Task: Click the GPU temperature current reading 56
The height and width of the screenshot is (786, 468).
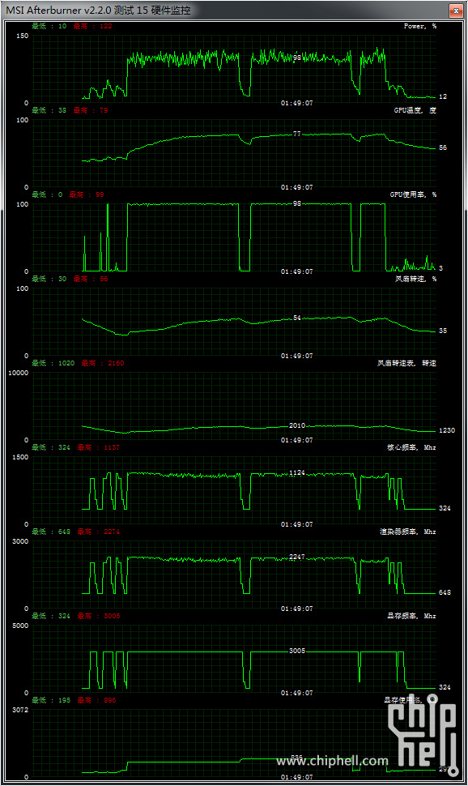Action: point(443,147)
